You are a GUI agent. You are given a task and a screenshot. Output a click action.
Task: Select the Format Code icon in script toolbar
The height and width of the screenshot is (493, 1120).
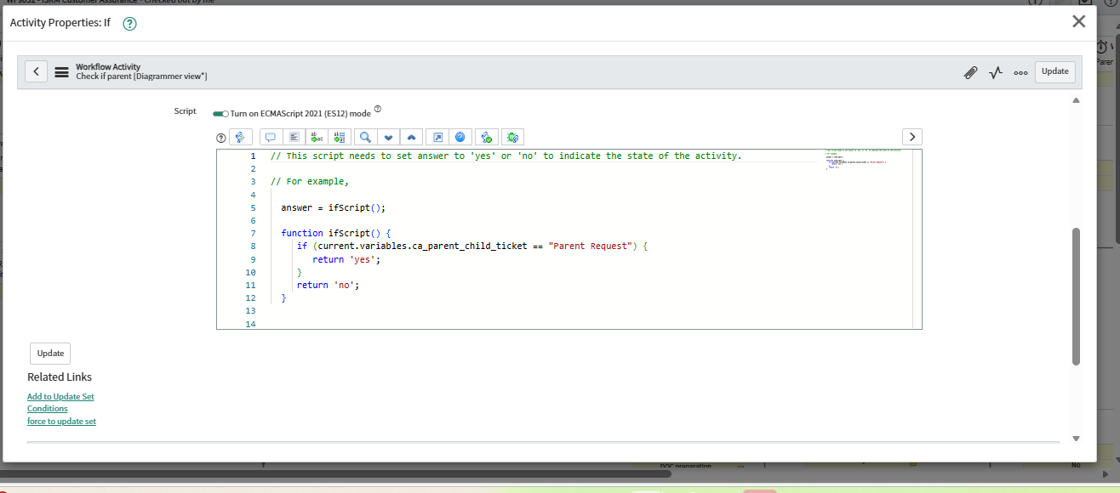click(x=294, y=137)
